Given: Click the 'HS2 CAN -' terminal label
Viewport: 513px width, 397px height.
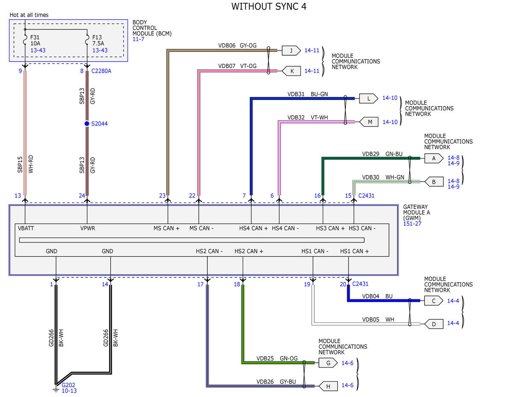Looking at the screenshot, I should [x=209, y=251].
